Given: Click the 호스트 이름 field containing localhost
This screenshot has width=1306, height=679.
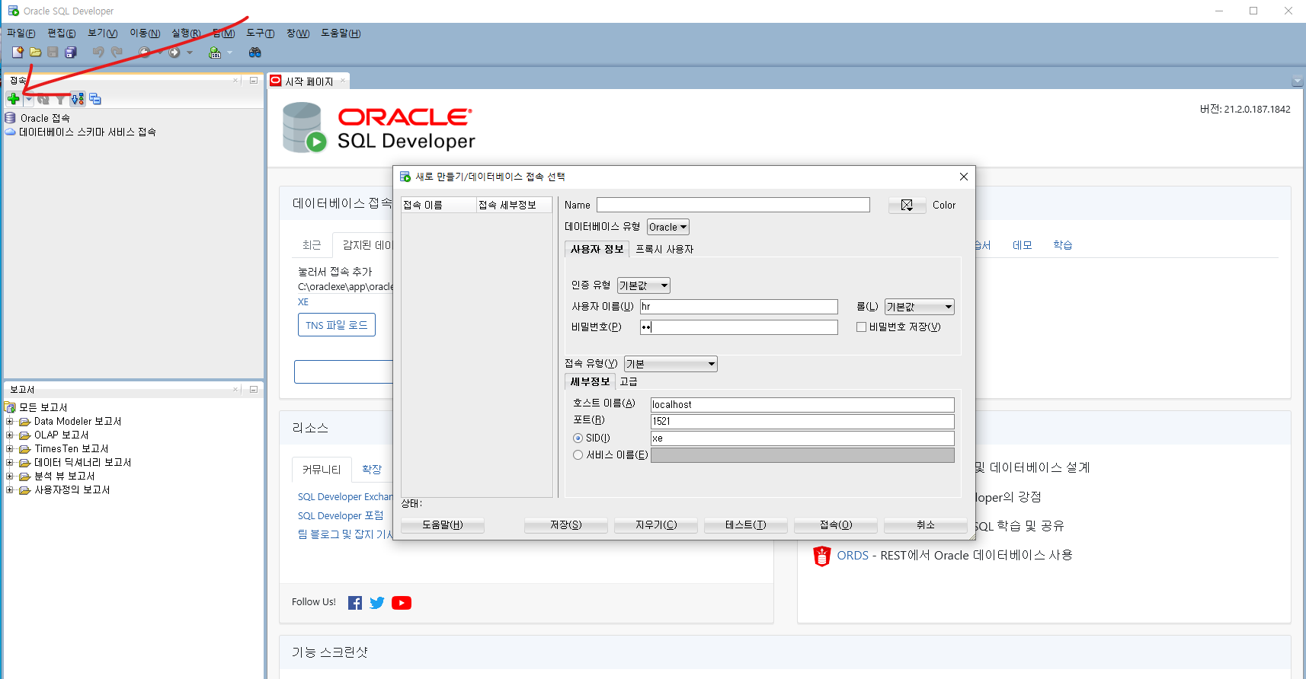Looking at the screenshot, I should (x=802, y=405).
